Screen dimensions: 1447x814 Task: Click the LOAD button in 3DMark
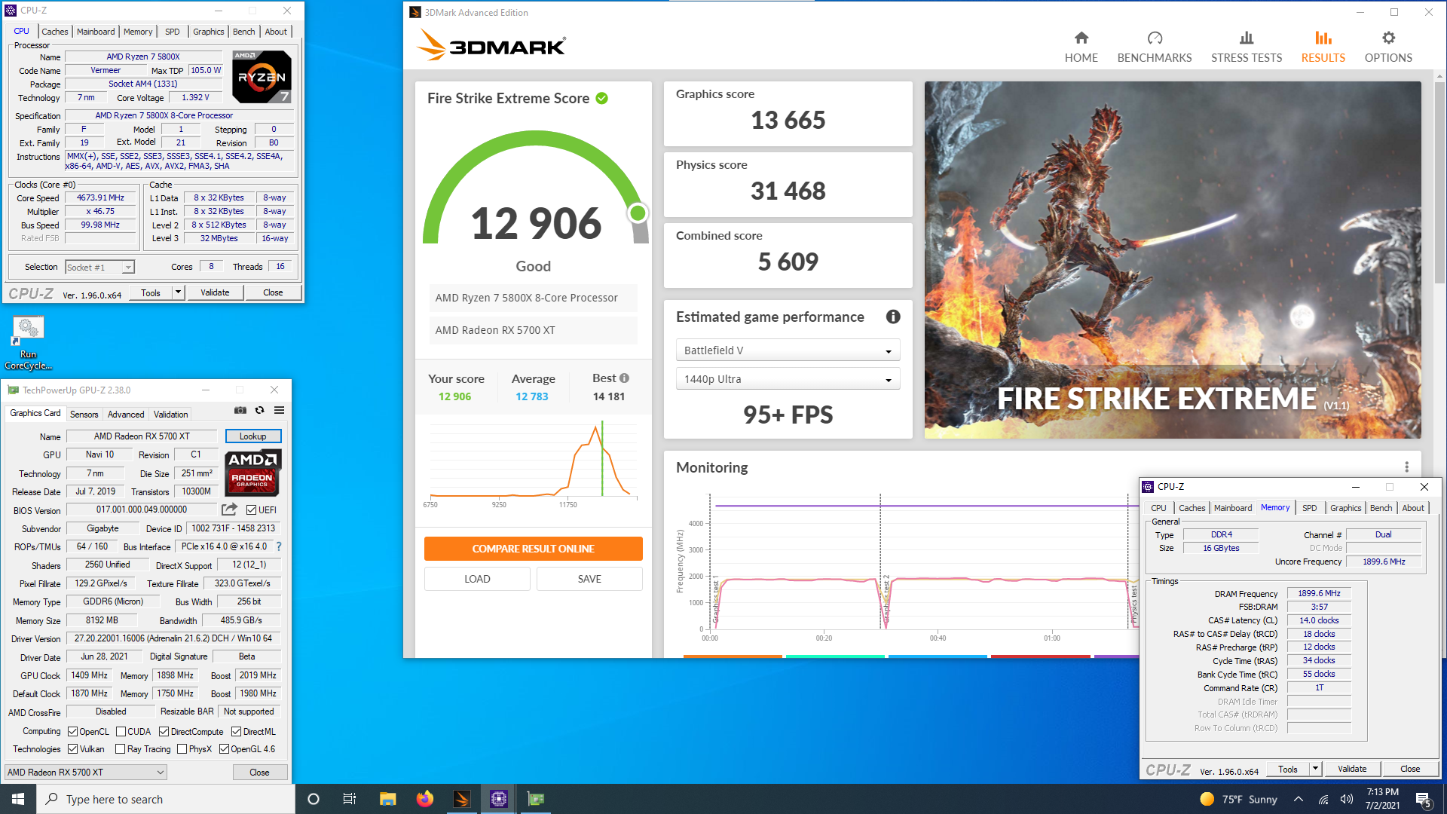click(477, 579)
